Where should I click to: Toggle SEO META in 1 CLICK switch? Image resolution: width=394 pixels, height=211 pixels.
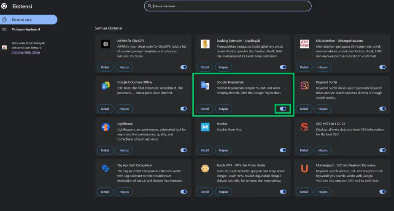[383, 150]
